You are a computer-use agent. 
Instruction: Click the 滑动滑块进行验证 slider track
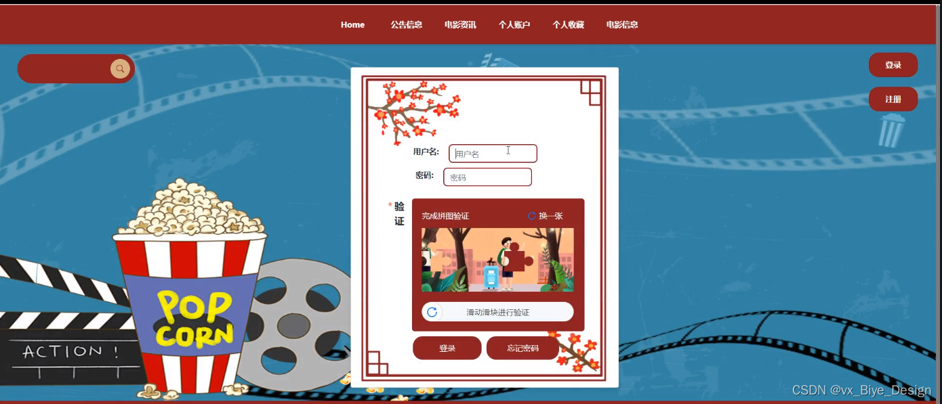pos(497,312)
